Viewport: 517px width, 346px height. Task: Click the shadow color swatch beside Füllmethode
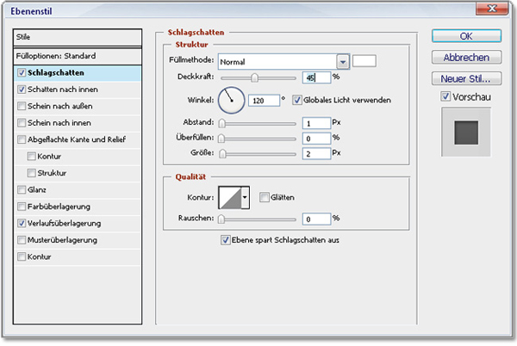[x=364, y=61]
